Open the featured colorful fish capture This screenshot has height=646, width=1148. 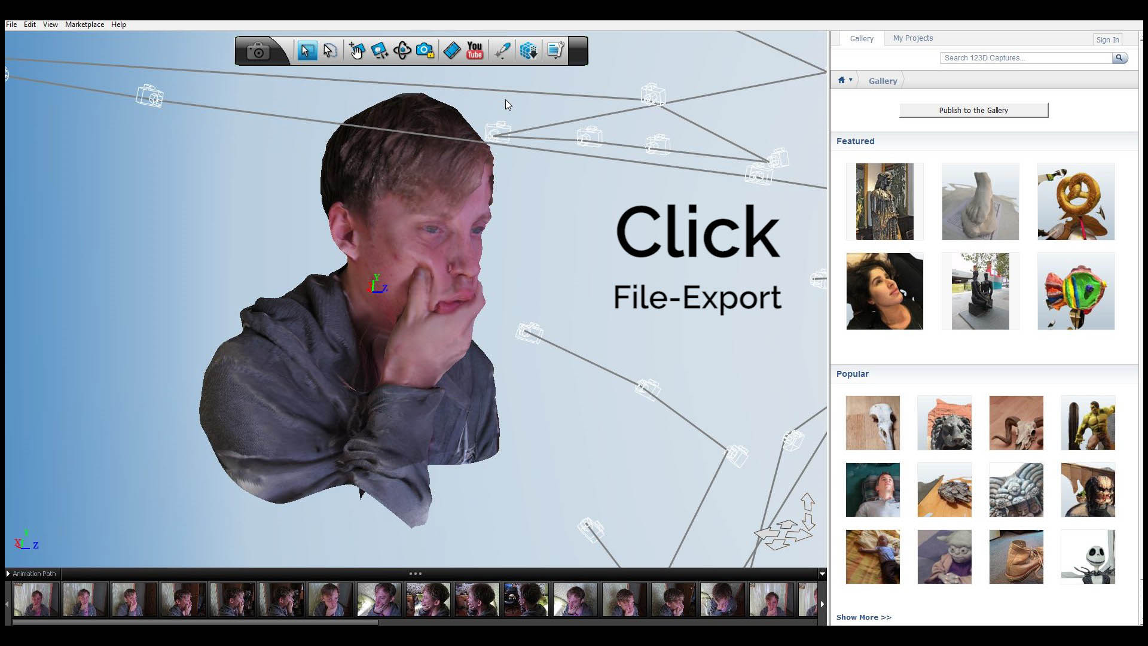tap(1076, 291)
